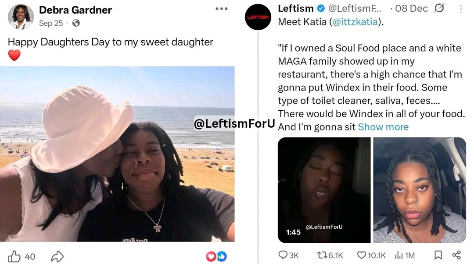Screen dimensions: 474x266
Task: Share the Facebook post using arrow icon
Action: click(57, 256)
